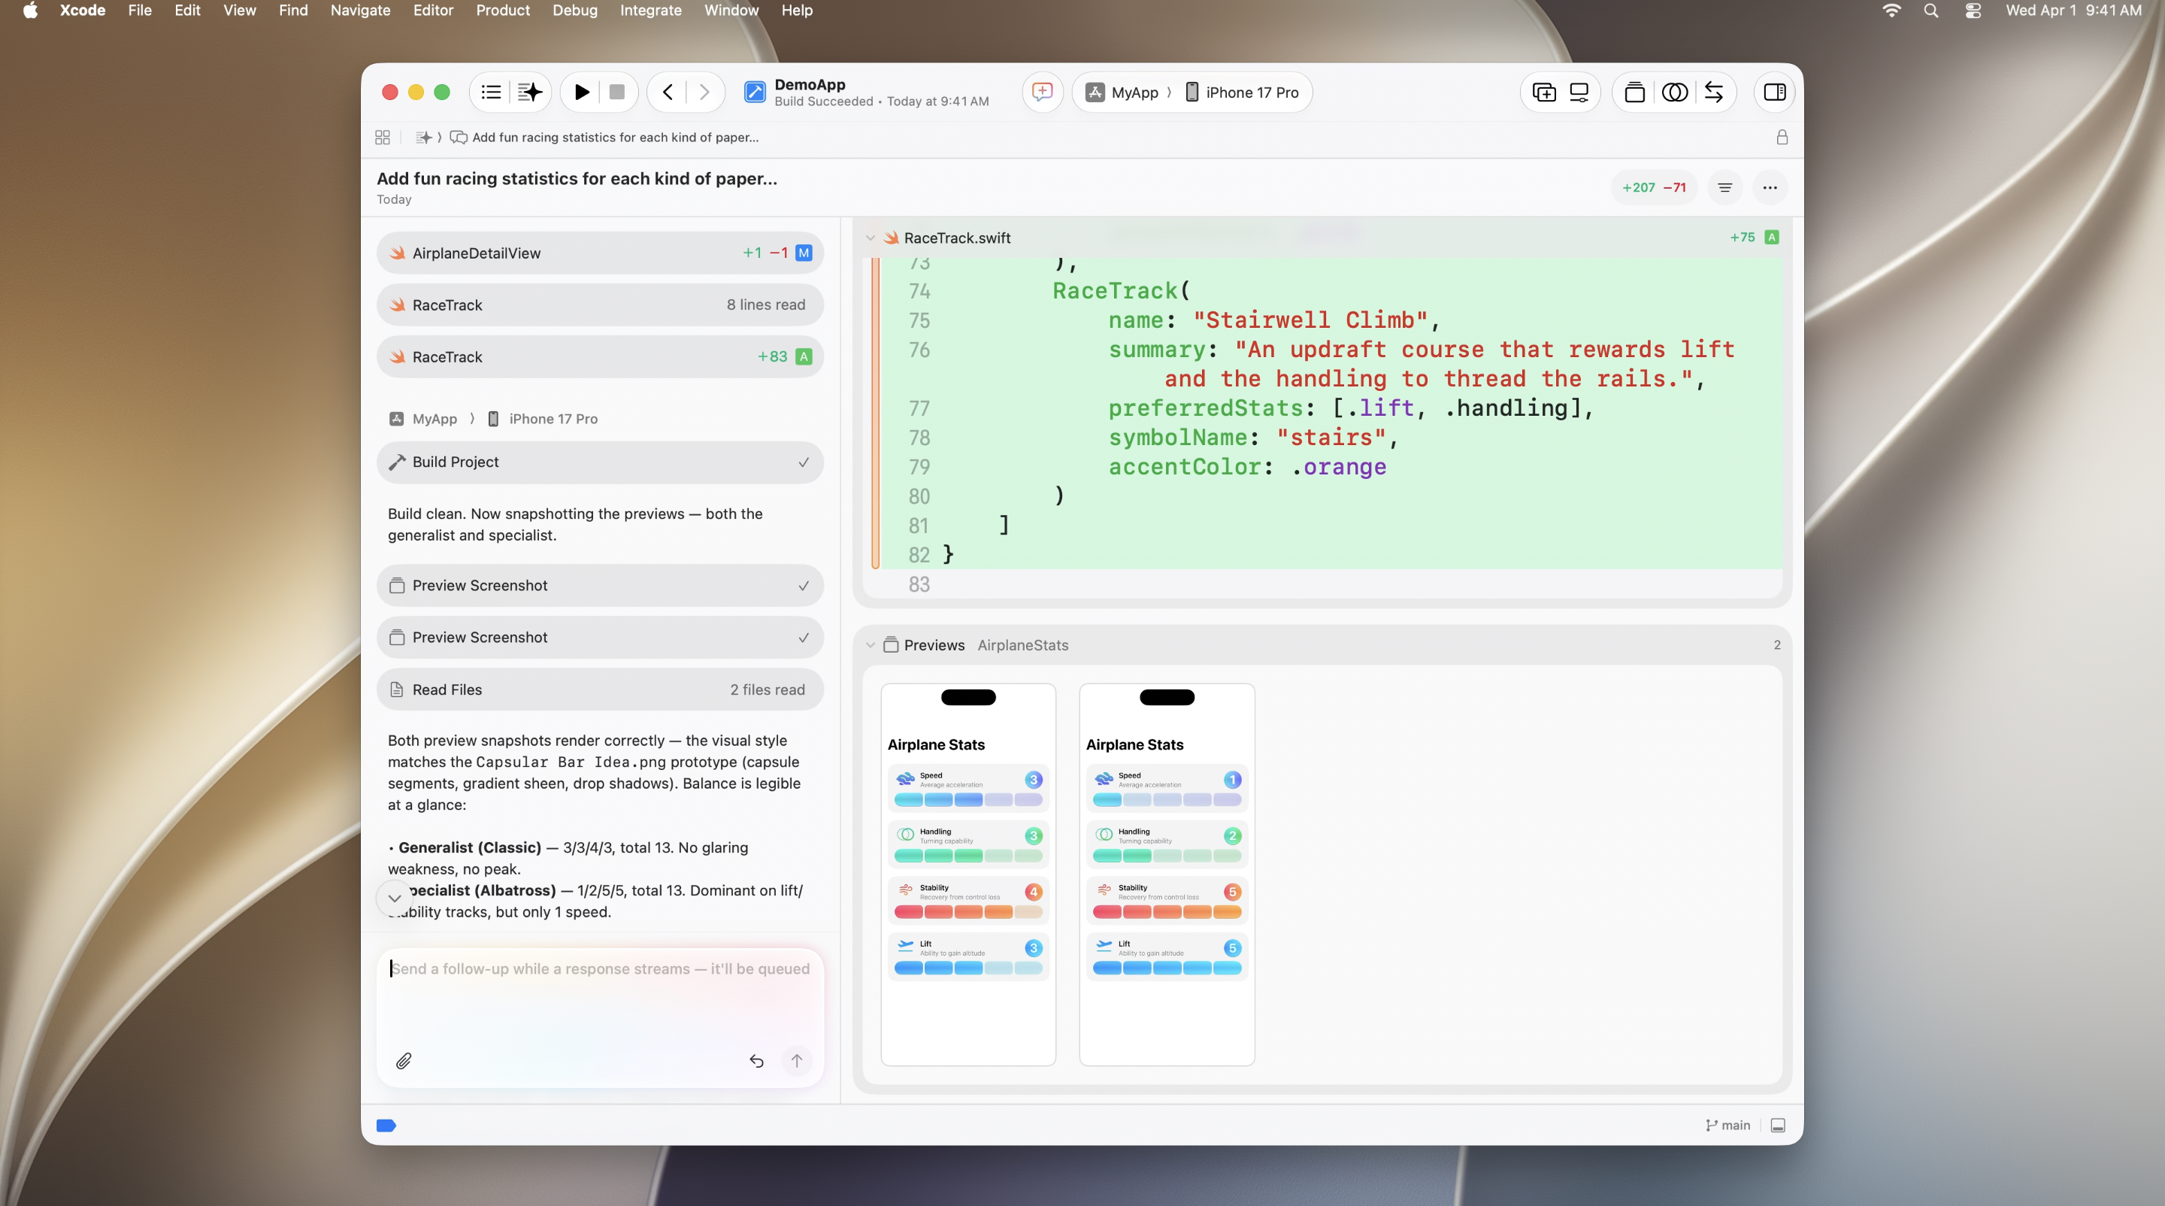Image resolution: width=2165 pixels, height=1206 pixels.
Task: Open the coding assistant sparkle panel
Action: click(x=529, y=92)
